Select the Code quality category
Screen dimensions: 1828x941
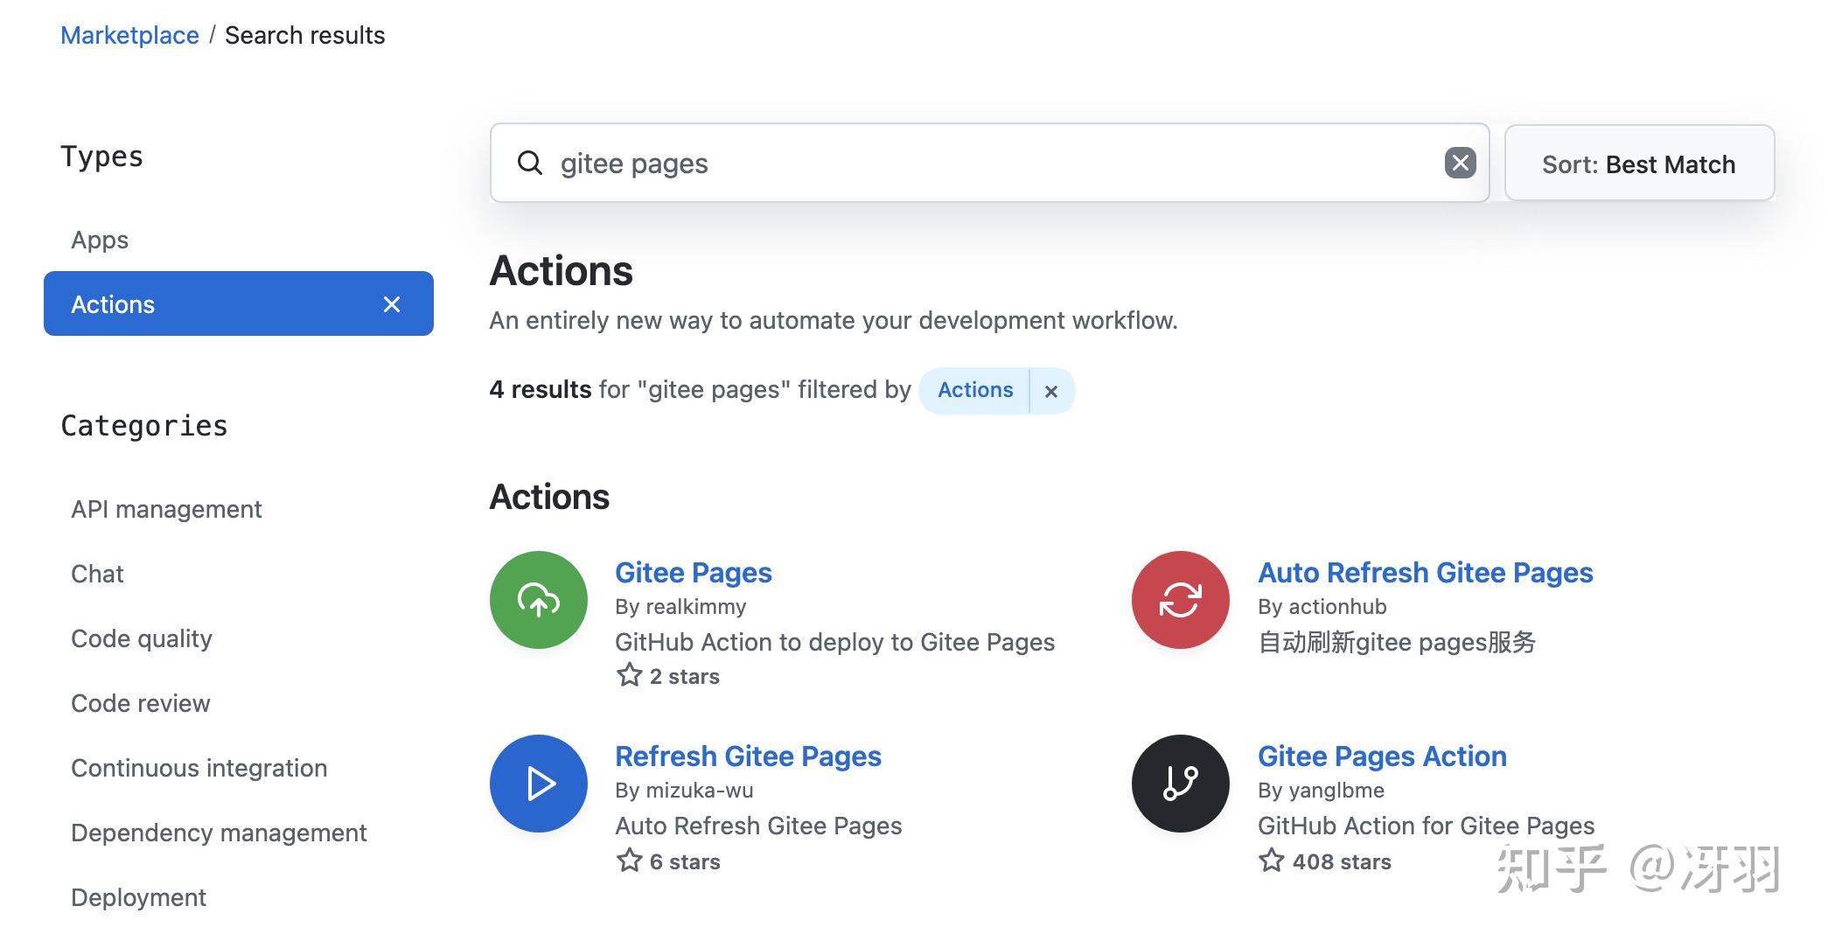pyautogui.click(x=142, y=638)
